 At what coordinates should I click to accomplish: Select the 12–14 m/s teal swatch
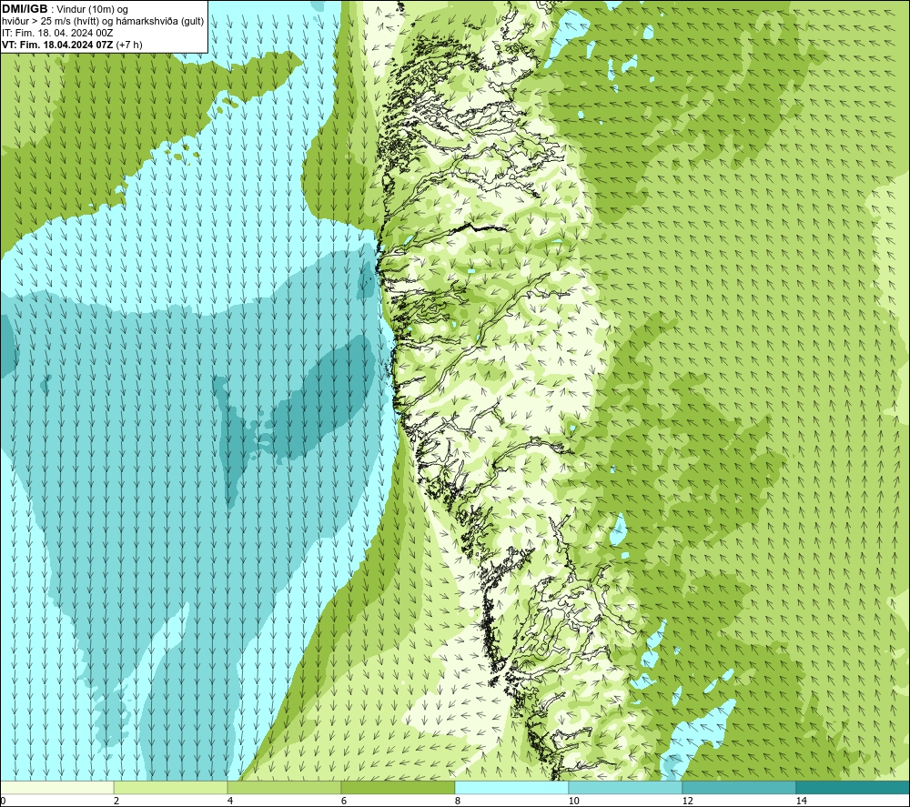739,787
